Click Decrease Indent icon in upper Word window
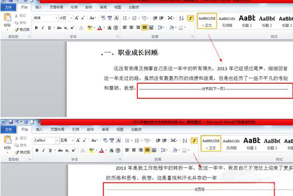The height and width of the screenshot is (196, 293). tap(155, 18)
